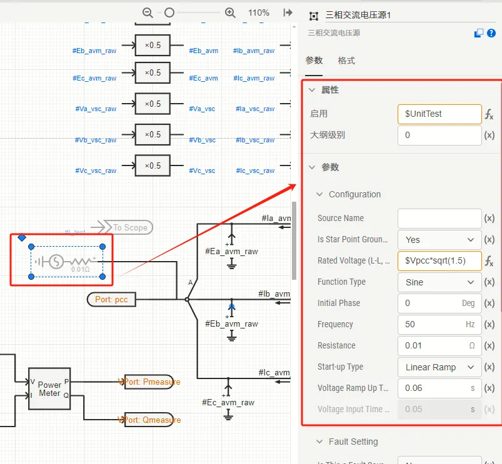Select the Port: pcc block
This screenshot has height=464, width=502.
pyautogui.click(x=111, y=299)
